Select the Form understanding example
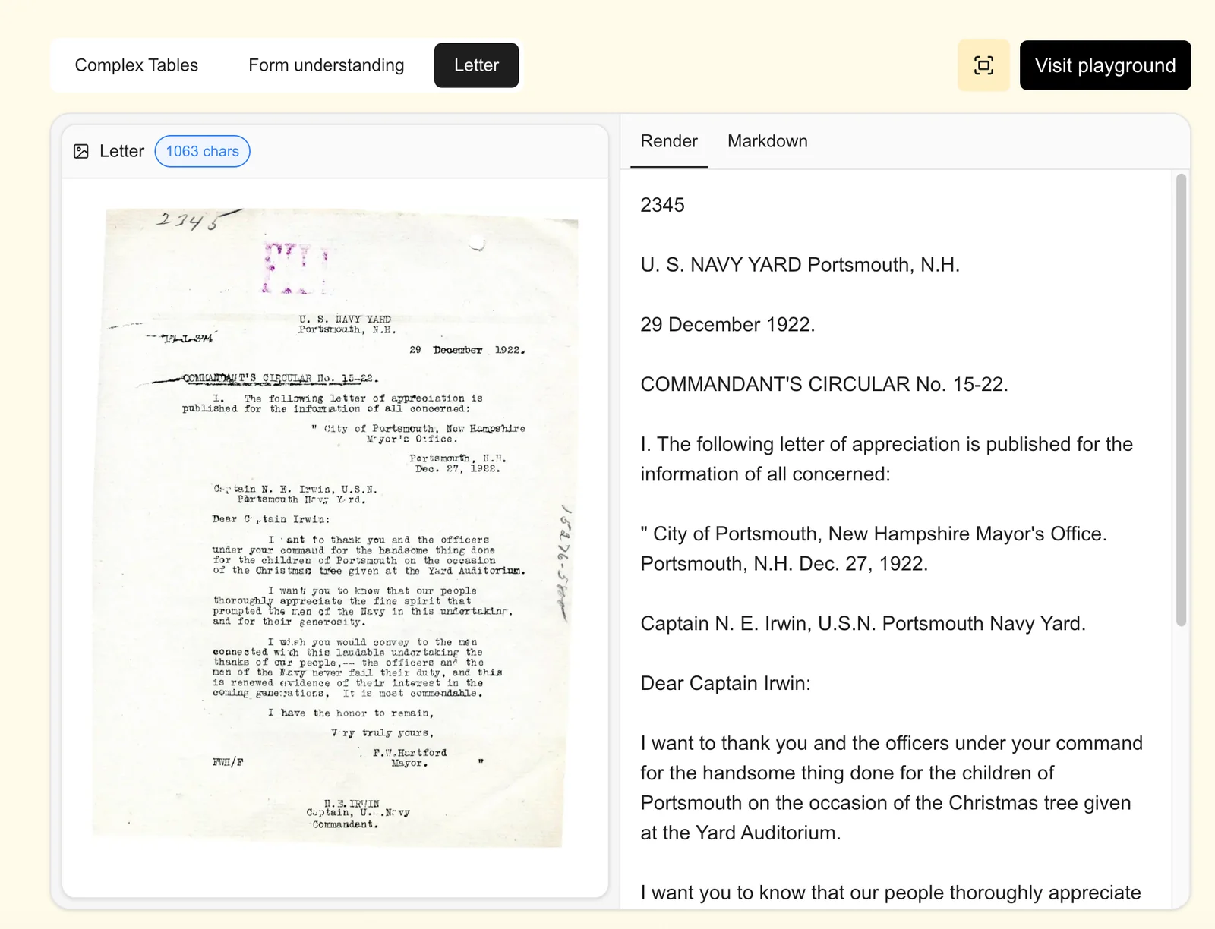 tap(326, 65)
